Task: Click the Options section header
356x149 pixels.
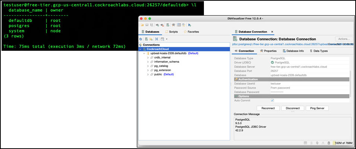Action: pos(292,96)
